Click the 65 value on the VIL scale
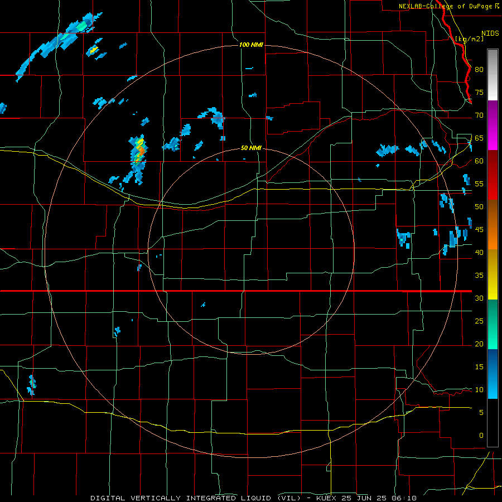The image size is (502, 502). (479, 138)
